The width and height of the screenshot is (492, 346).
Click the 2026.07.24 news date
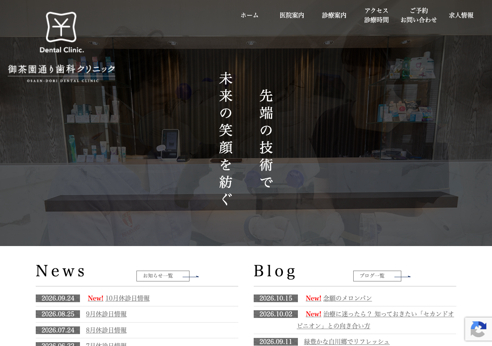pyautogui.click(x=58, y=330)
